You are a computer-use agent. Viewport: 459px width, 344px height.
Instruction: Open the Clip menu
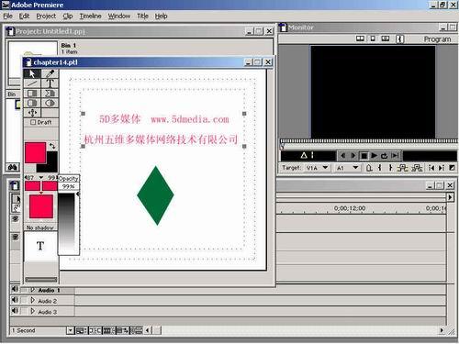68,16
